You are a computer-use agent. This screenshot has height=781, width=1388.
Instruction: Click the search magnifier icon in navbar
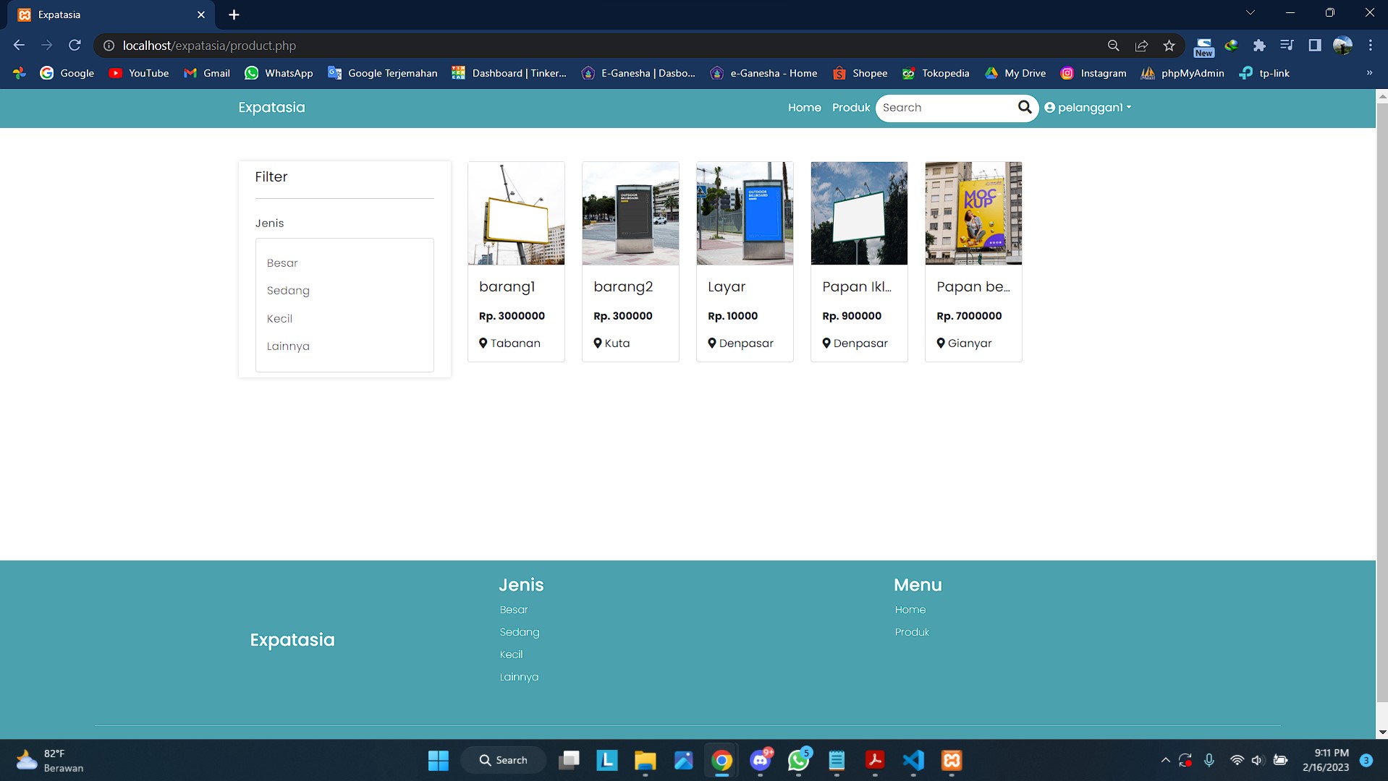click(1025, 108)
